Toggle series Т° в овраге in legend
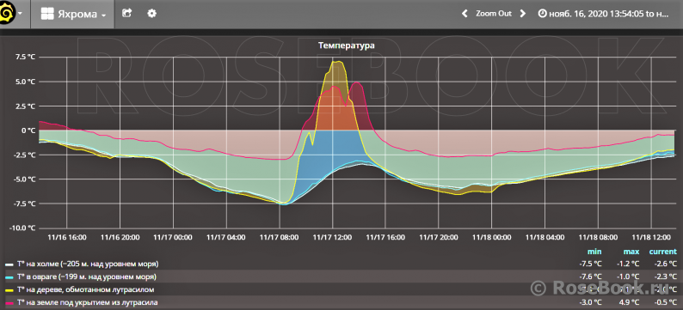This screenshot has width=683, height=310. point(86,277)
